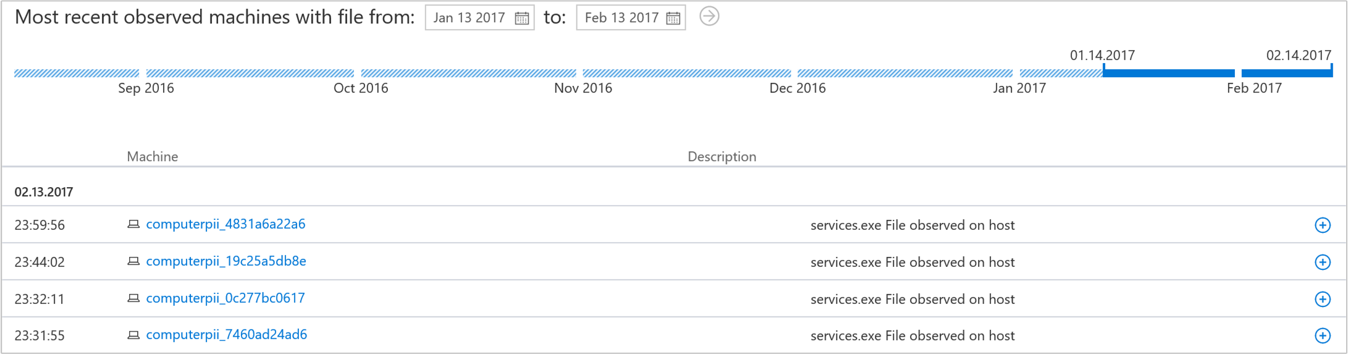Select the Nov 2016 timeline segment
The image size is (1348, 354).
[686, 74]
